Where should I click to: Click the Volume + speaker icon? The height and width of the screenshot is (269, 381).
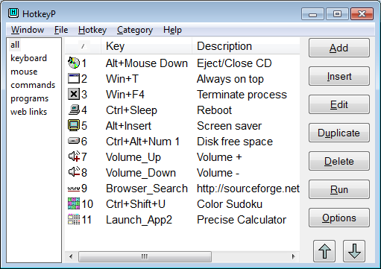click(x=74, y=156)
